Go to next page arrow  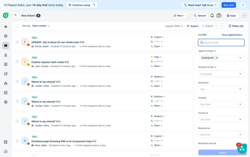pos(221,26)
